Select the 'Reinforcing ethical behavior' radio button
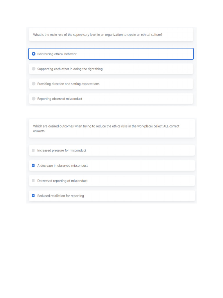223x298 pixels. [34, 54]
